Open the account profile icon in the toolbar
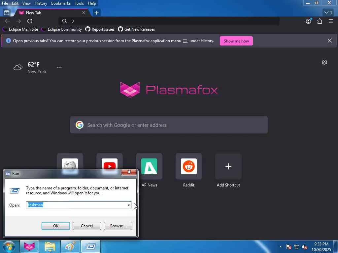This screenshot has height=253, width=338. 309,21
